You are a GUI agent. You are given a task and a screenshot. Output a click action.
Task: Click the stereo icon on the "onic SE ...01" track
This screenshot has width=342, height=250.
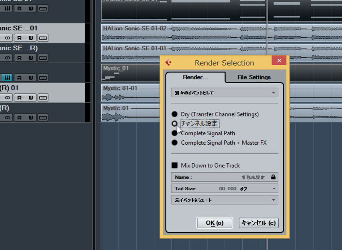pos(7,38)
